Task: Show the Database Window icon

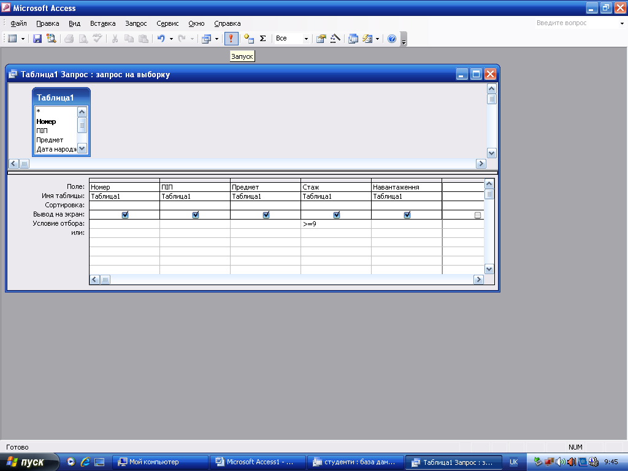Action: point(353,39)
